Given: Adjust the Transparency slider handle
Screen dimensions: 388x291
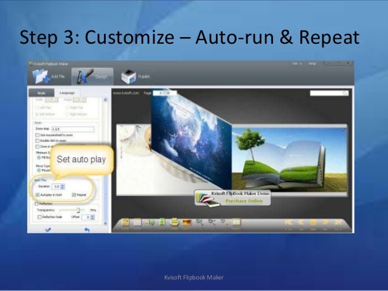Looking at the screenshot, I should coord(78,210).
